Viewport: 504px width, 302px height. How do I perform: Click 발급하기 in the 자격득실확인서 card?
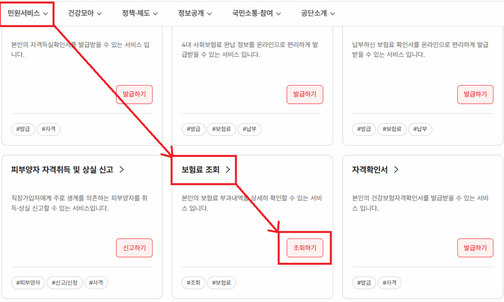click(134, 94)
